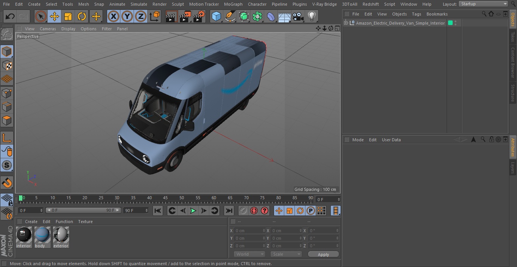Enable Axis mode in left toolbar
517x267 pixels.
tap(7, 137)
